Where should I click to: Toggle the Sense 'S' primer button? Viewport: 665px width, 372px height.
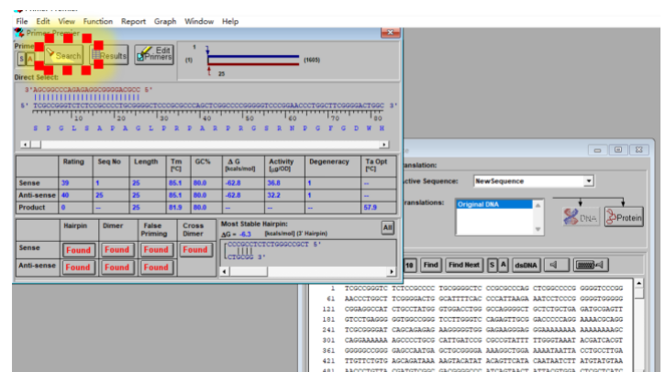[21, 59]
